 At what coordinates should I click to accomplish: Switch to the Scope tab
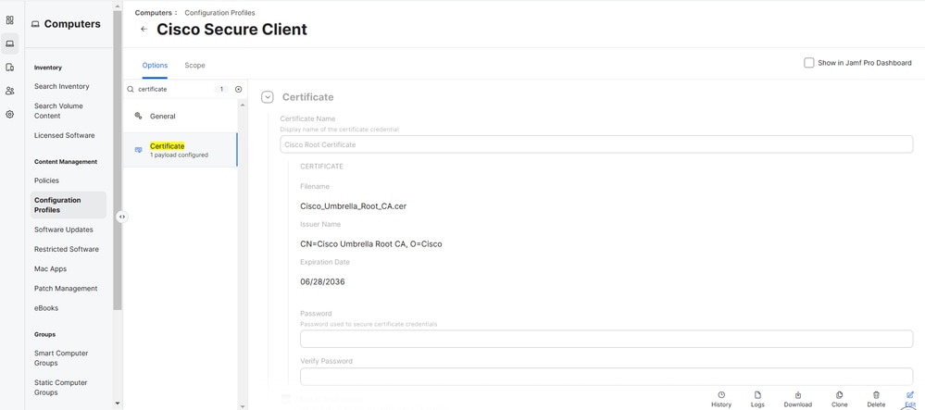194,66
